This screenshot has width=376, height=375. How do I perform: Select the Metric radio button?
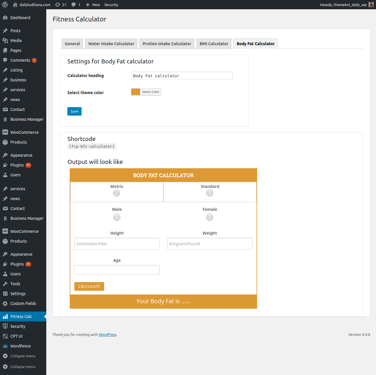[x=117, y=193]
